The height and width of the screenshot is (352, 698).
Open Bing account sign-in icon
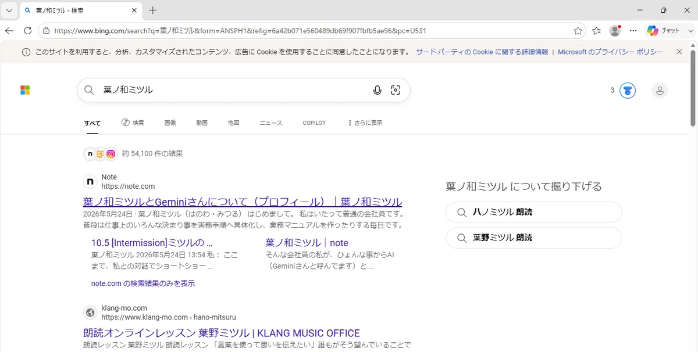coord(660,90)
